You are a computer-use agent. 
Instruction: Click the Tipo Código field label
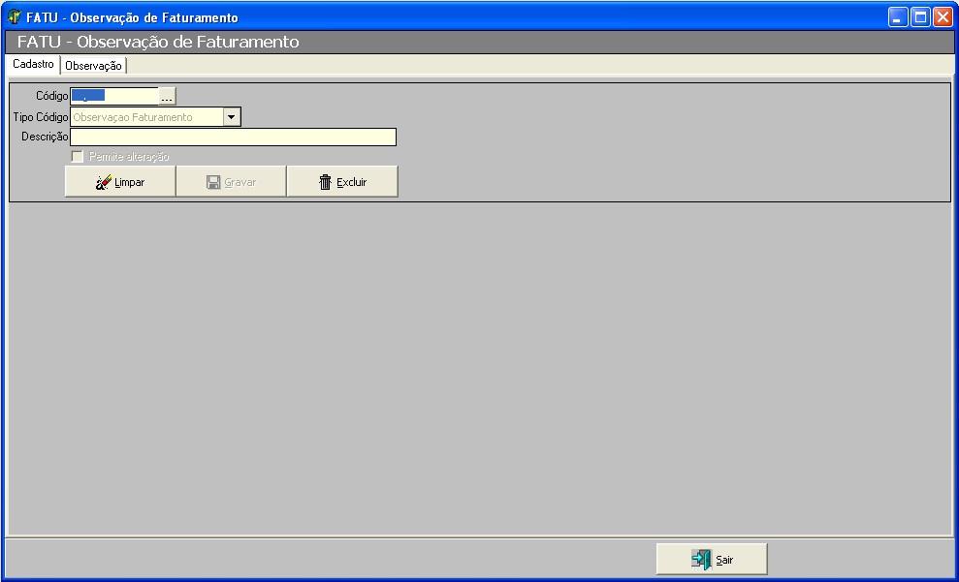point(40,117)
